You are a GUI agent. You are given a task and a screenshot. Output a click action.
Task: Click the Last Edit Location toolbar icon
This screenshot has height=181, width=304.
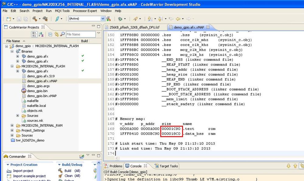[171, 19]
